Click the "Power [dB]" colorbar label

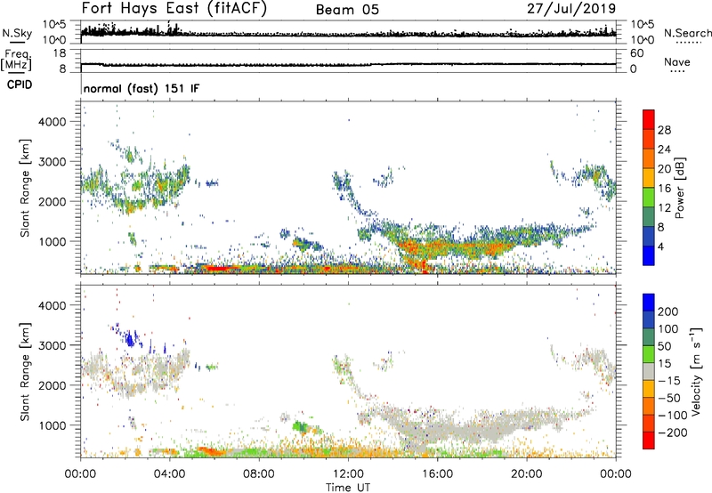point(680,188)
